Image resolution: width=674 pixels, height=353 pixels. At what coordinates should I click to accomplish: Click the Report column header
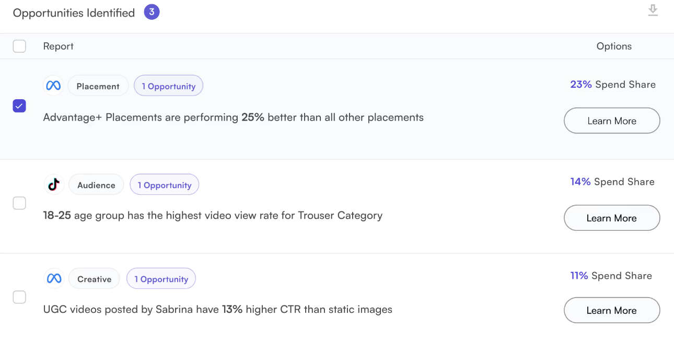(x=58, y=46)
